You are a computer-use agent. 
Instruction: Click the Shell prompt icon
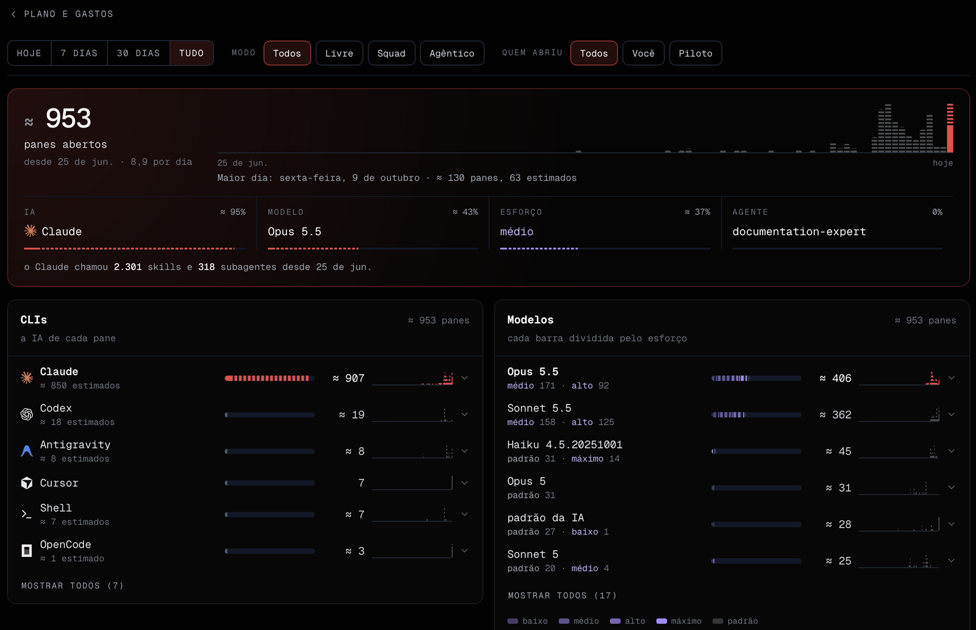(27, 514)
